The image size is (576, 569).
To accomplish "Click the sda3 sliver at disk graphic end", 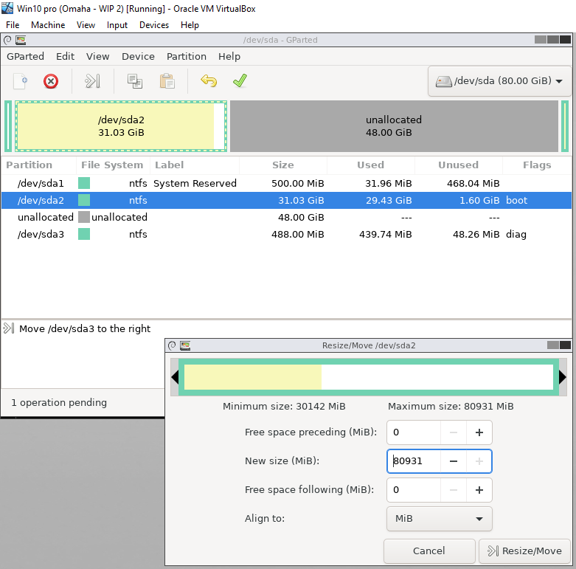I will click(565, 126).
